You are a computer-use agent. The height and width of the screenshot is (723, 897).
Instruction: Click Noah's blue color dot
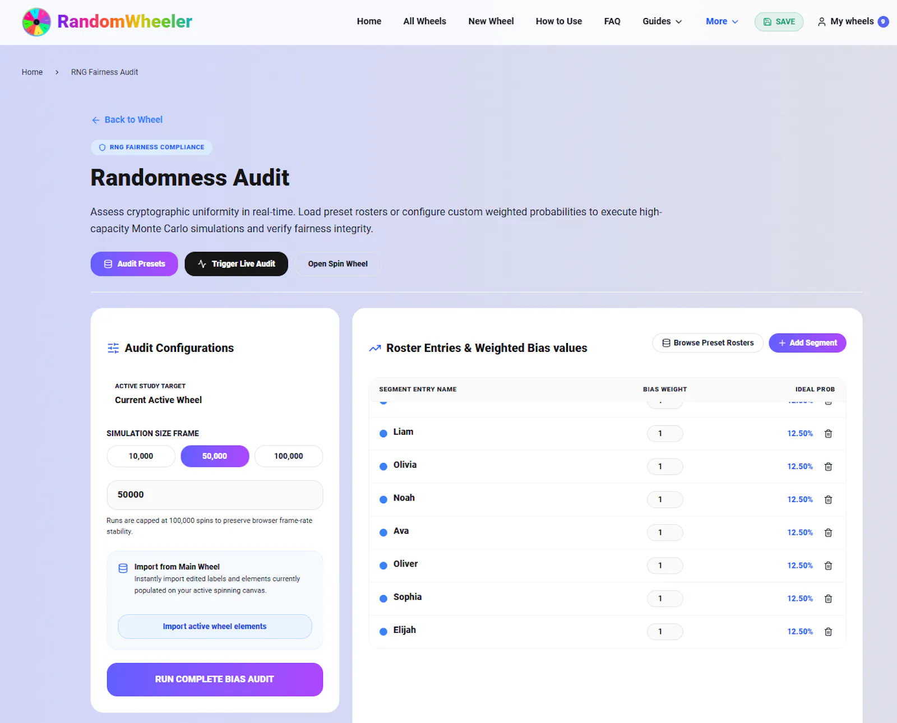coord(383,499)
